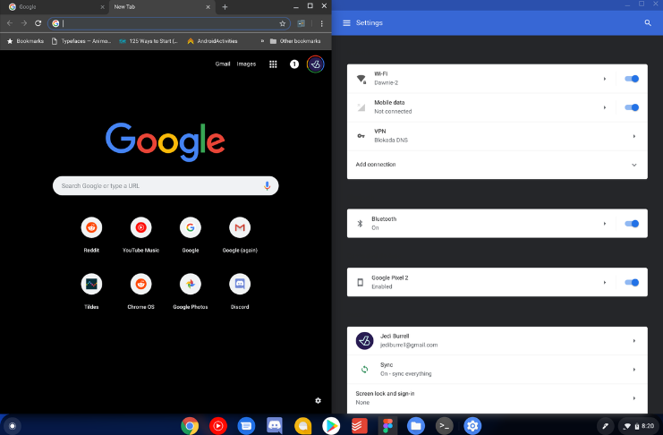Open the Files app from the shelf

[x=416, y=426]
